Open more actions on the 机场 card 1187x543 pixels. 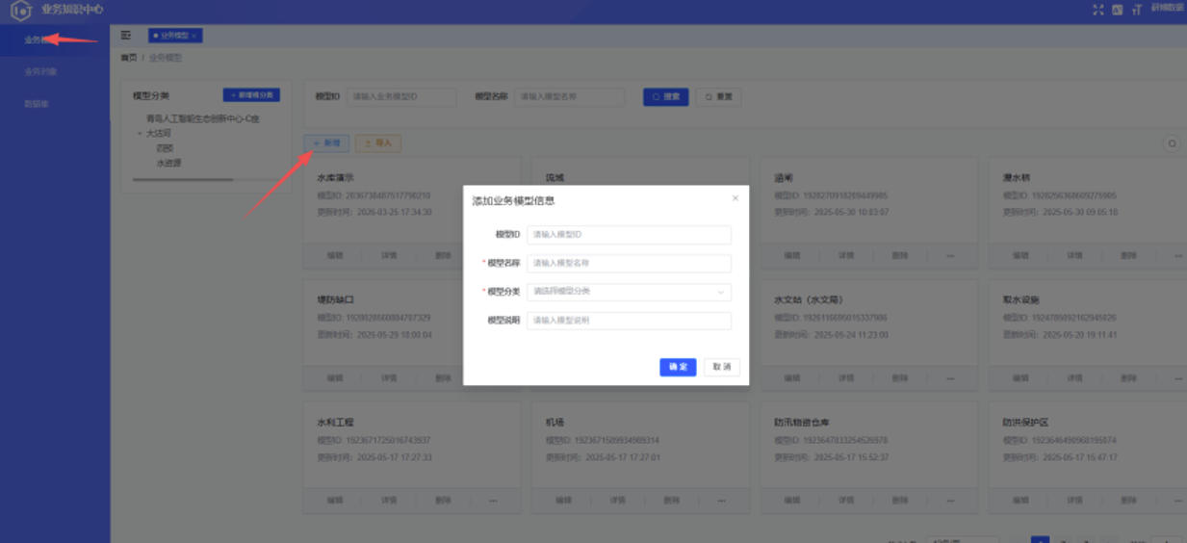point(721,501)
